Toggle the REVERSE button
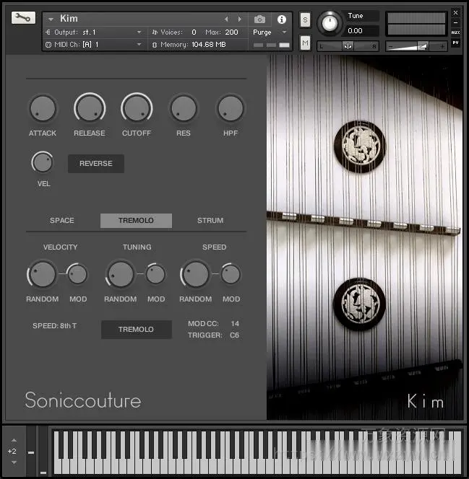Image resolution: width=469 pixels, height=479 pixels. tap(96, 164)
